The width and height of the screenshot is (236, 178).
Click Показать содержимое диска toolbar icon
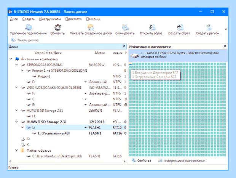click(91, 27)
